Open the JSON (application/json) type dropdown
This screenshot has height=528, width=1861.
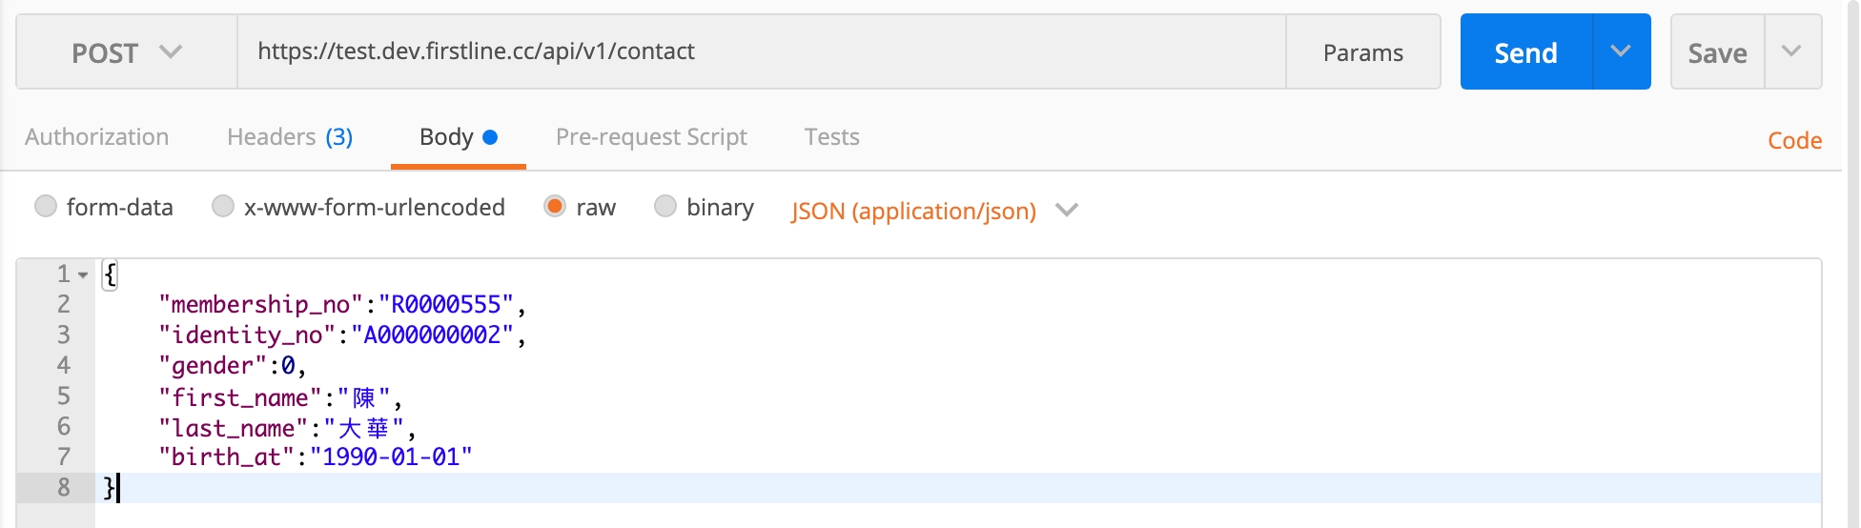point(933,211)
